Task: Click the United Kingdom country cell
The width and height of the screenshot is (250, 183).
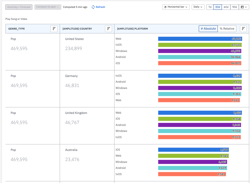Action: point(76,113)
